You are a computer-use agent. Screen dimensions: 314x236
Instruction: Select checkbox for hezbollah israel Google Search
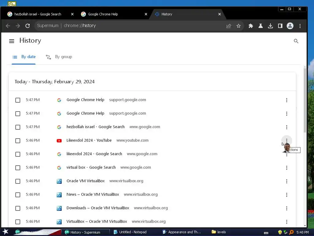18,127
